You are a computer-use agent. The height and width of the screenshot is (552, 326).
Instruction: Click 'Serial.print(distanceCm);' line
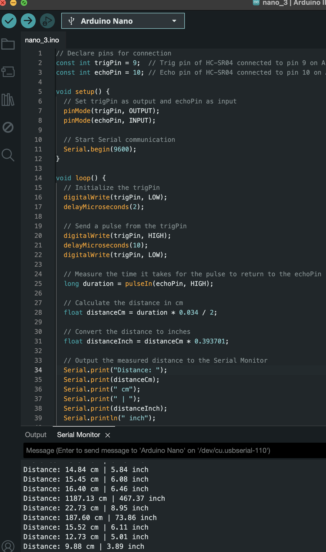pos(111,380)
